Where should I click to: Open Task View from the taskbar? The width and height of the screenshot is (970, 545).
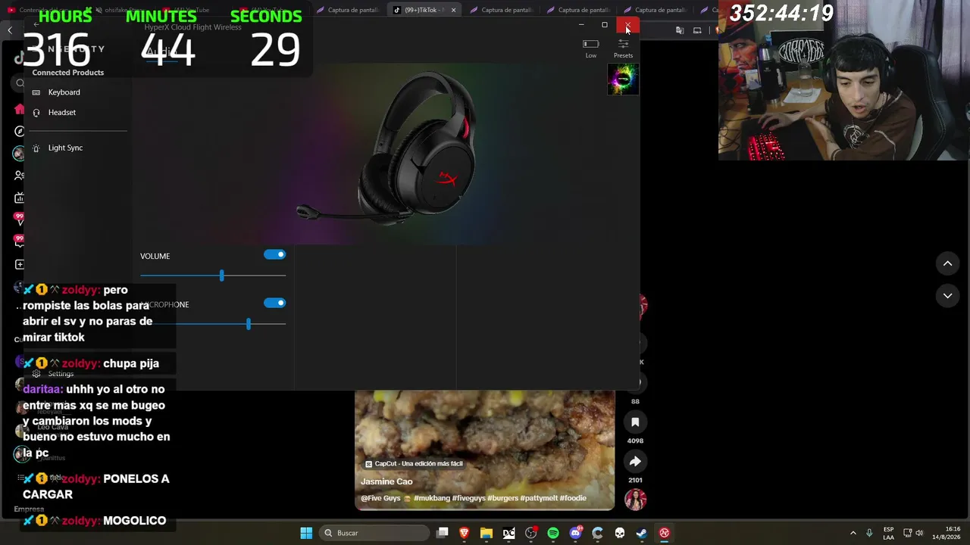443,533
